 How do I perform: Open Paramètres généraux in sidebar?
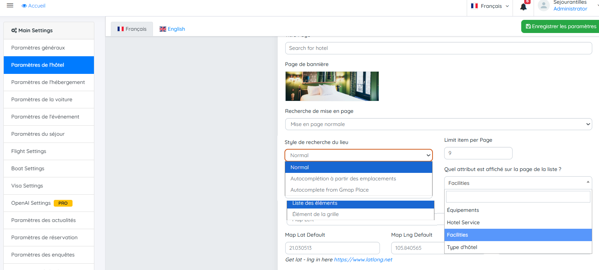click(x=38, y=48)
